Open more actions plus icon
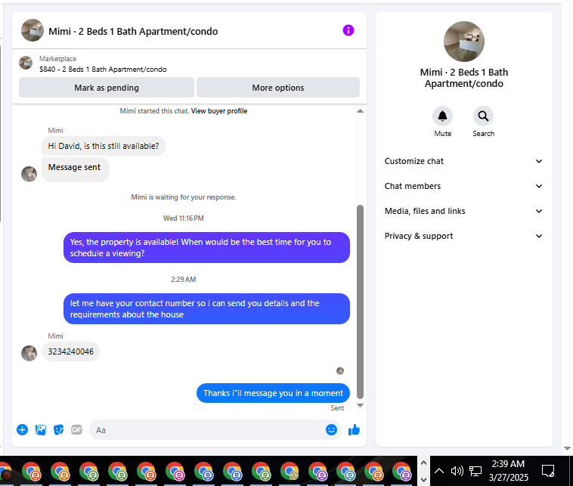 22,430
